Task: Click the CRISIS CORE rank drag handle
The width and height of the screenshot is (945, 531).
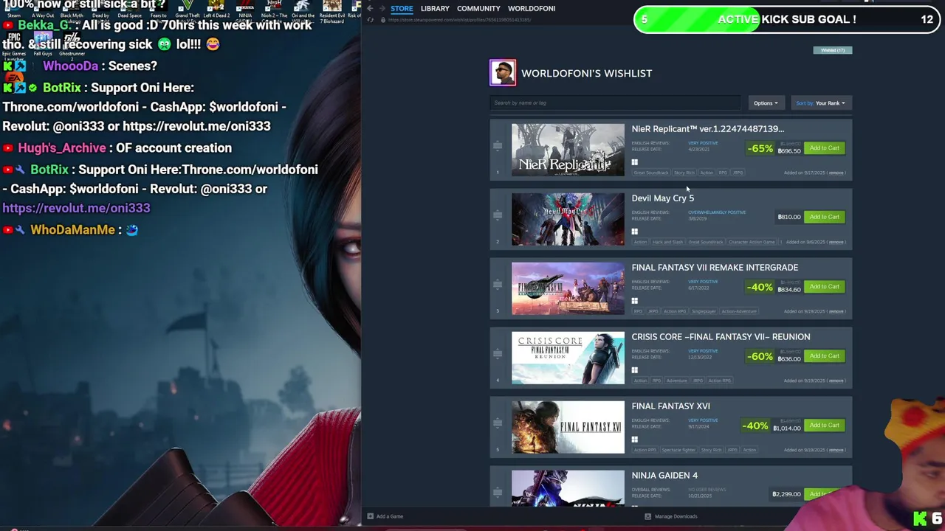Action: 498,354
